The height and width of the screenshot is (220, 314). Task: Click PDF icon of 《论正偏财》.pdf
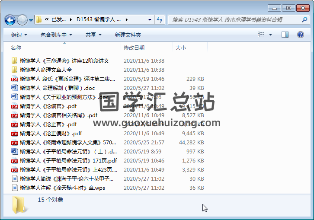[x=15, y=134]
